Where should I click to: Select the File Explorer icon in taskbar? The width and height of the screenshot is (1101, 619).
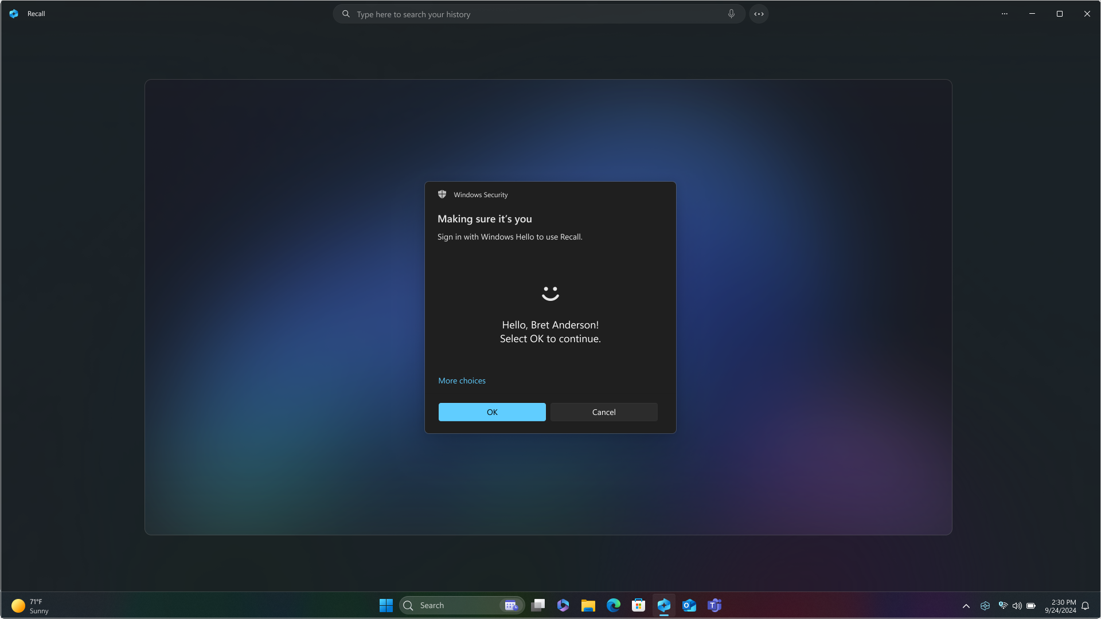pyautogui.click(x=589, y=605)
